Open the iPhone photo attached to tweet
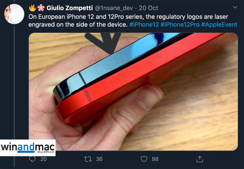Viewport: 244px width, 169px height. [133, 92]
